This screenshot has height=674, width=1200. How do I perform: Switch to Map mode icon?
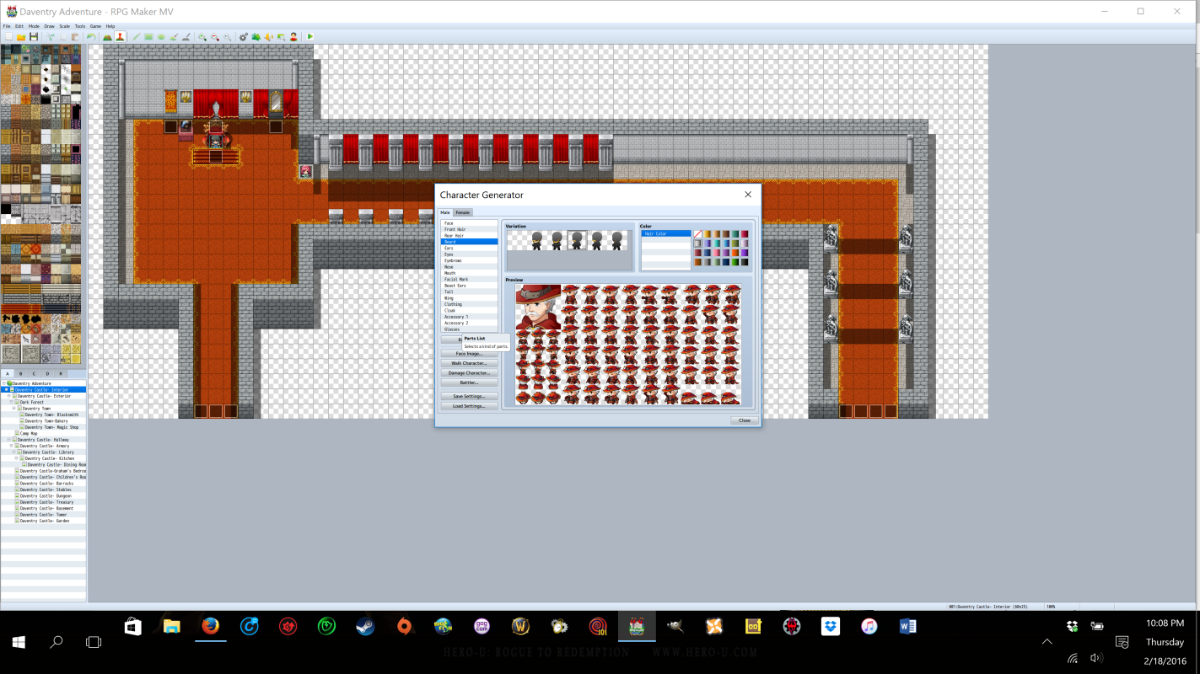[107, 37]
